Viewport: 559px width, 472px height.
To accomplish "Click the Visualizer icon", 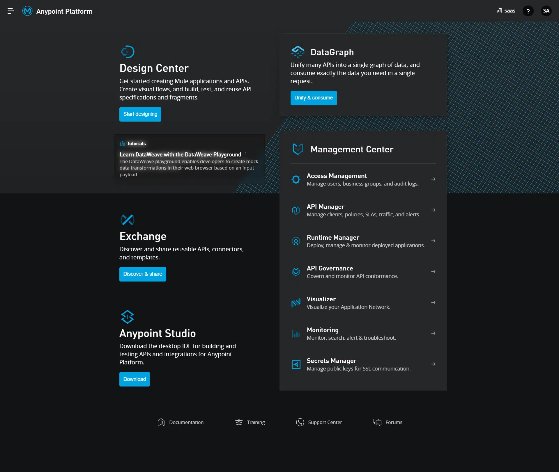I will 296,302.
